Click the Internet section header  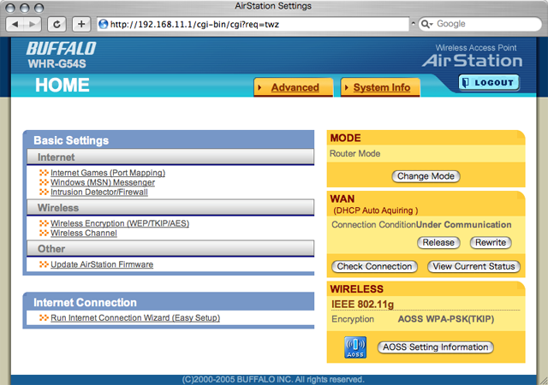click(x=170, y=157)
